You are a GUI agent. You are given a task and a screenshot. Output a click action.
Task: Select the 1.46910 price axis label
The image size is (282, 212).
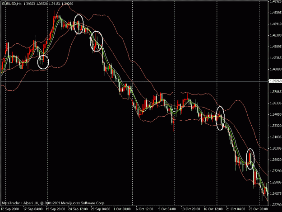click(276, 24)
